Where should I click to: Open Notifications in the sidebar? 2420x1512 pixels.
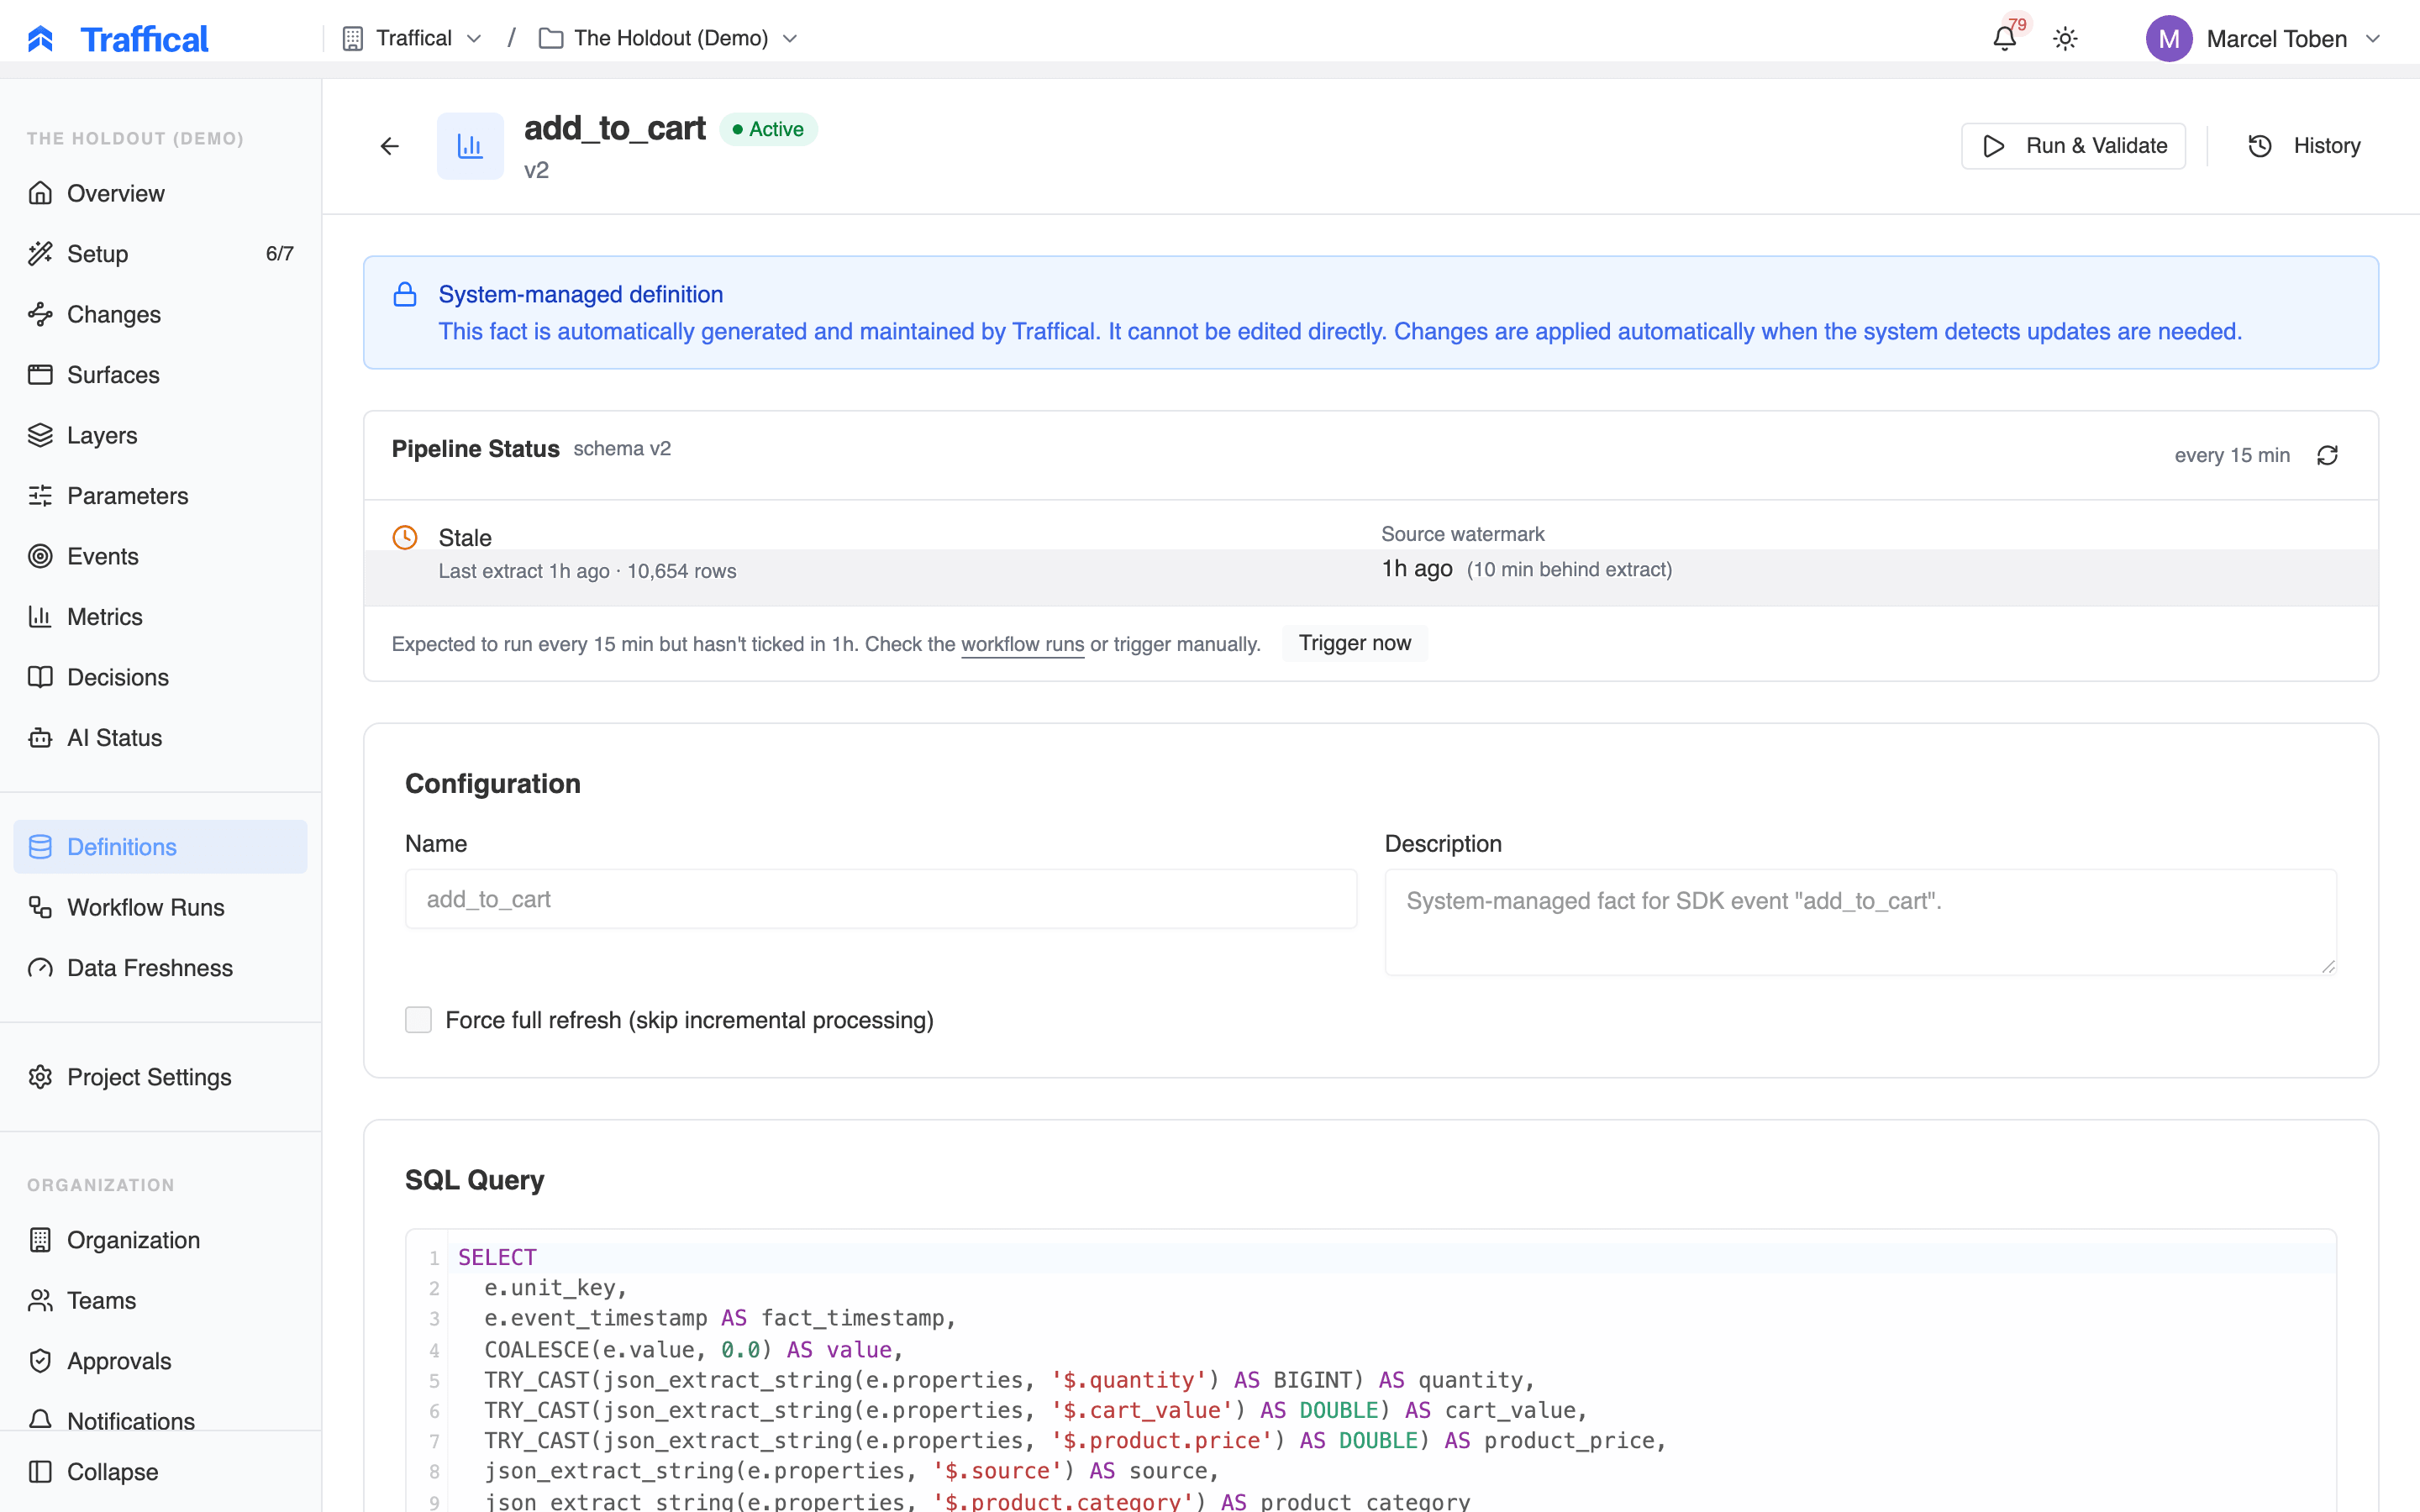click(160, 1420)
